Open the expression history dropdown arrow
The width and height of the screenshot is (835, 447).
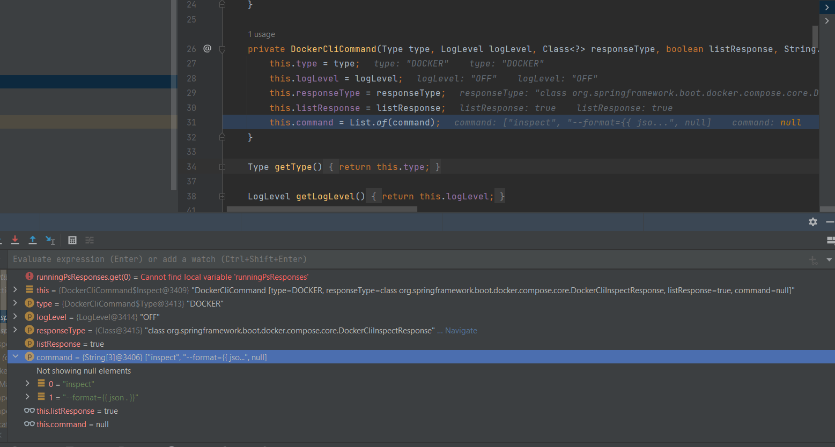(x=829, y=259)
